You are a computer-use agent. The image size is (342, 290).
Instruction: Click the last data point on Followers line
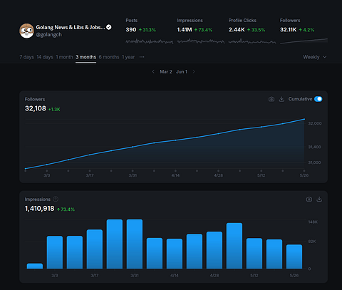(304, 119)
